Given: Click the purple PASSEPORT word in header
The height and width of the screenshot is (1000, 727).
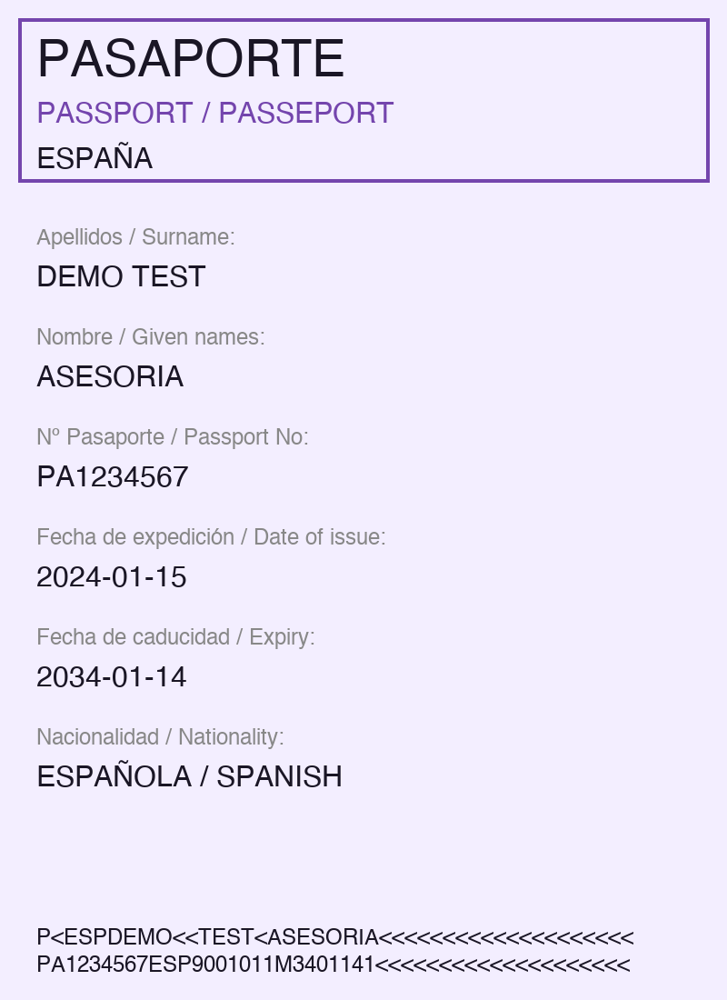Looking at the screenshot, I should [306, 114].
